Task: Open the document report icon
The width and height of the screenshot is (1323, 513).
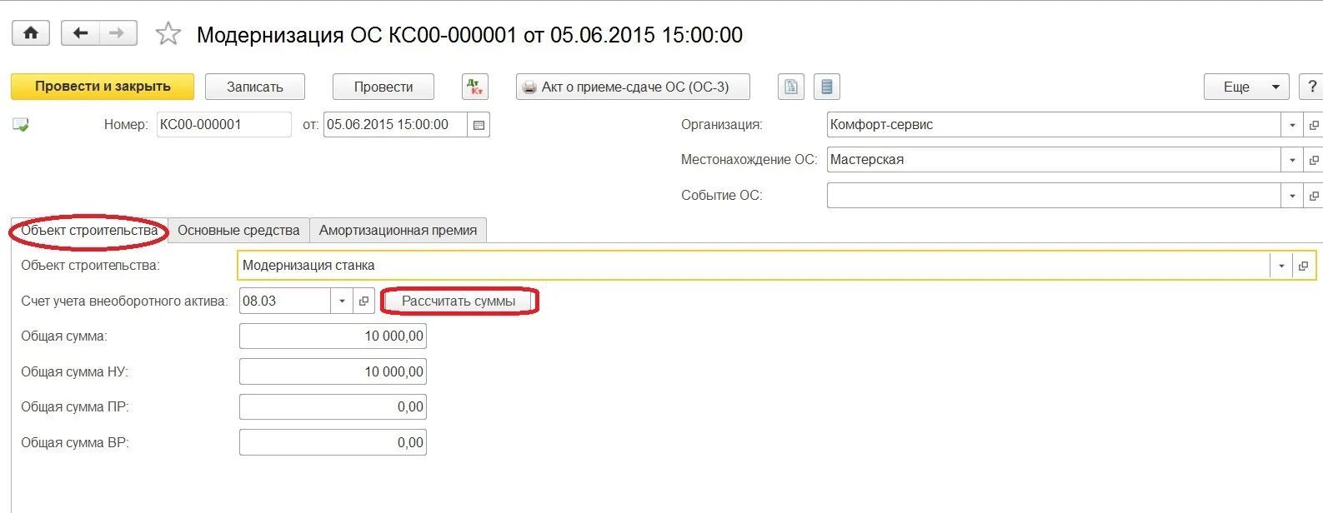Action: pyautogui.click(x=791, y=87)
